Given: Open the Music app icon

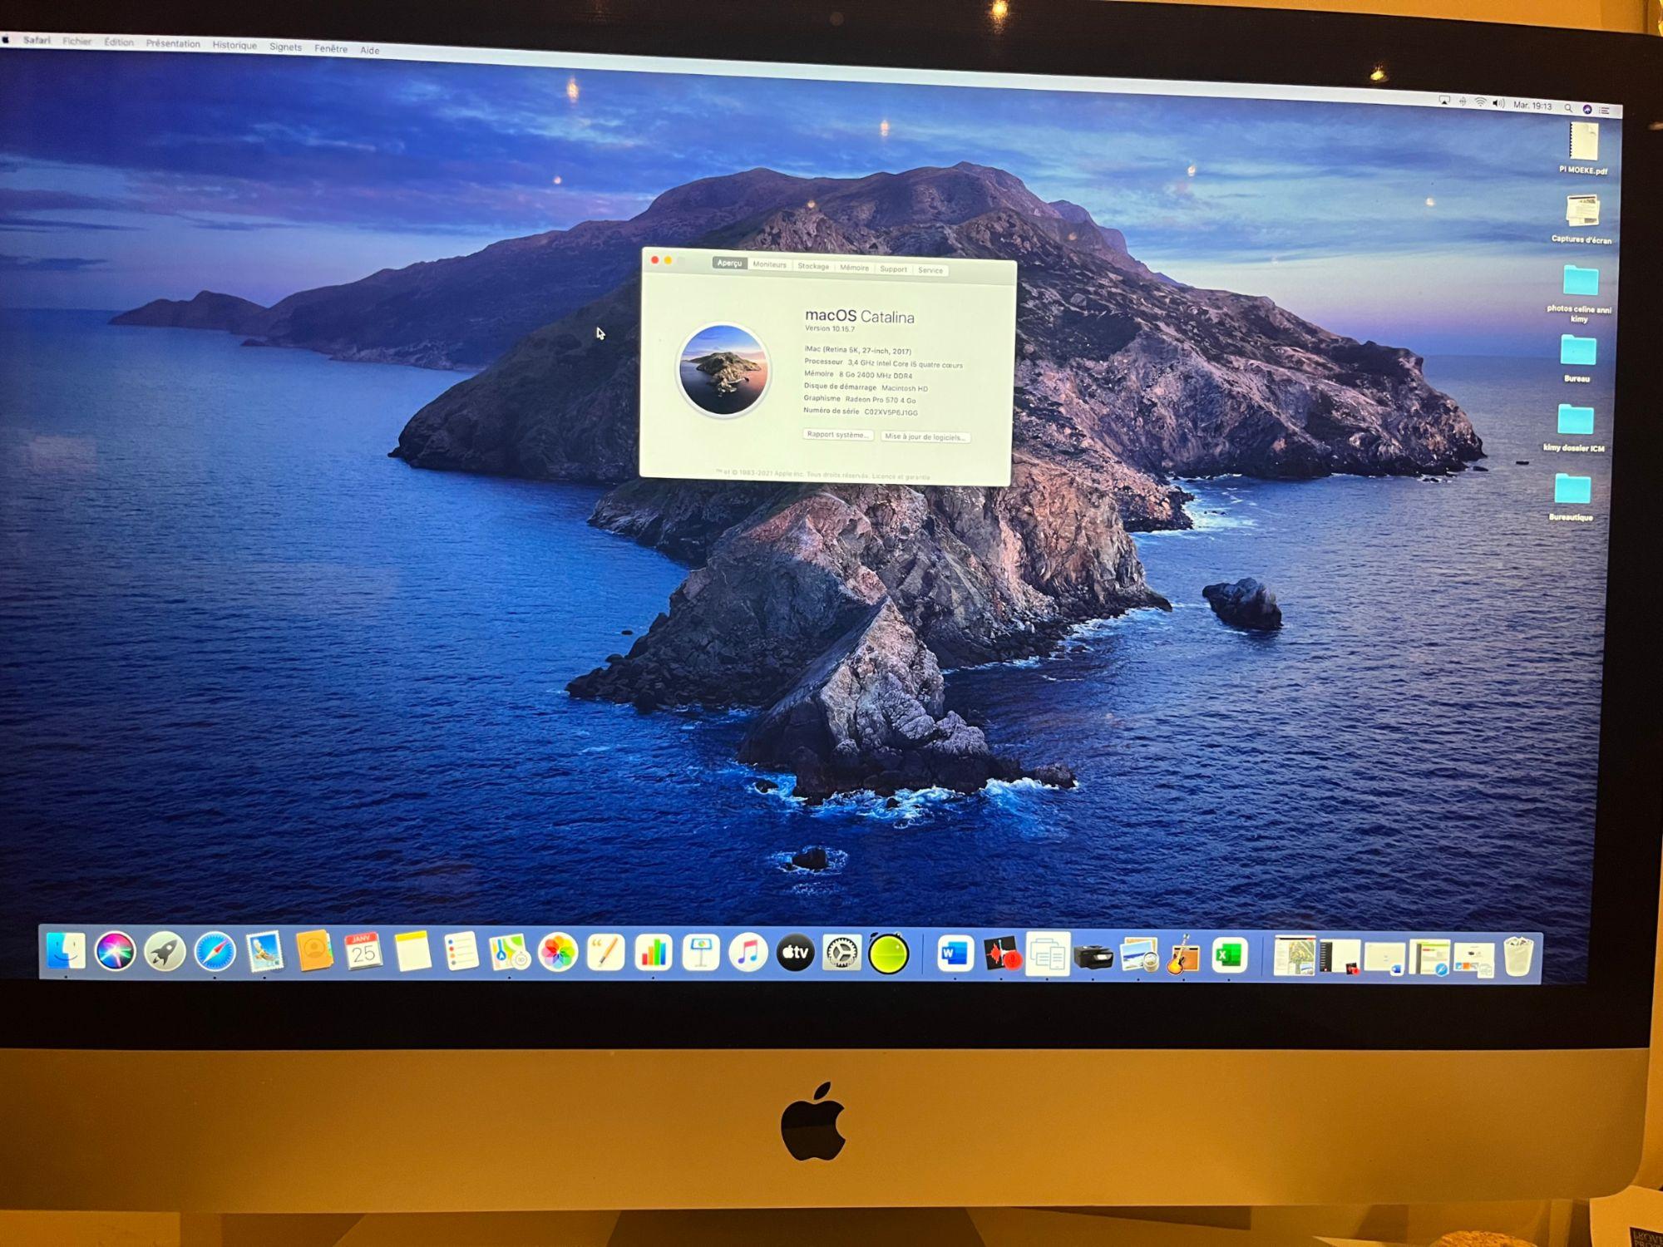Looking at the screenshot, I should [x=748, y=954].
